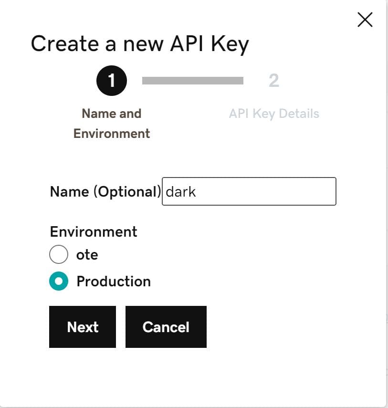388x408 pixels.
Task: Select the ote environment radio button
Action: [59, 254]
